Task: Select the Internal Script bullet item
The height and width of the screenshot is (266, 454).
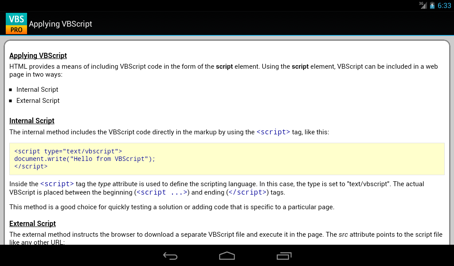Action: (x=37, y=90)
